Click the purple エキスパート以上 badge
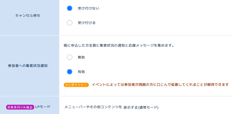 click(x=20, y=107)
